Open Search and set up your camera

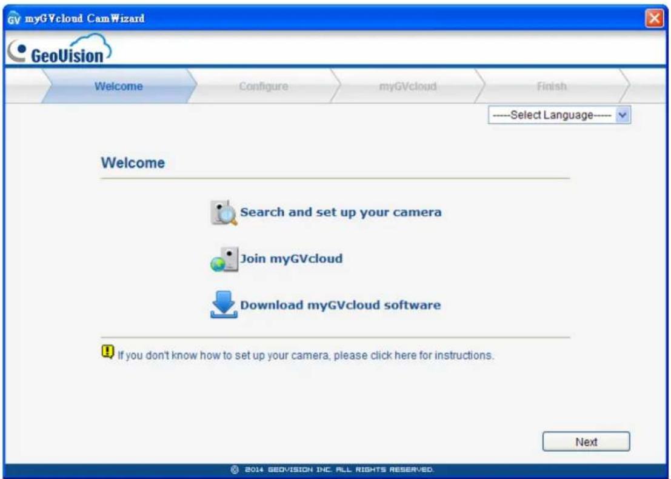click(341, 212)
